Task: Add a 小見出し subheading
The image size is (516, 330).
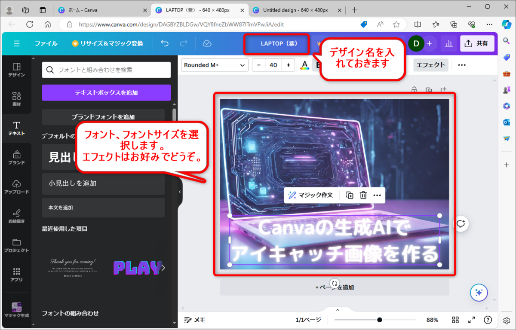Action: 103,183
